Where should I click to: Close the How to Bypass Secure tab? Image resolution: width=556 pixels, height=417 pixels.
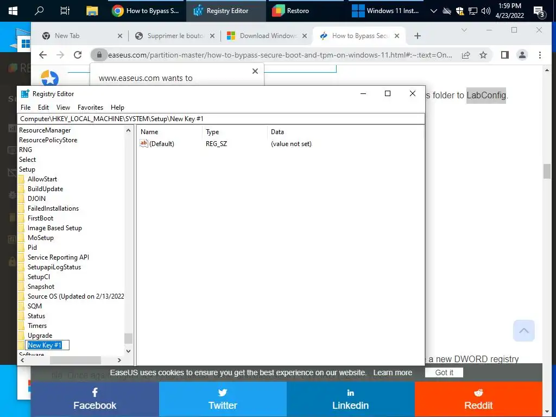397,36
